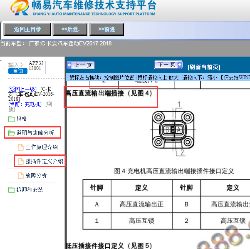Click the 当前：充电机 link
The height and width of the screenshot is (249, 250).
coord(25,105)
